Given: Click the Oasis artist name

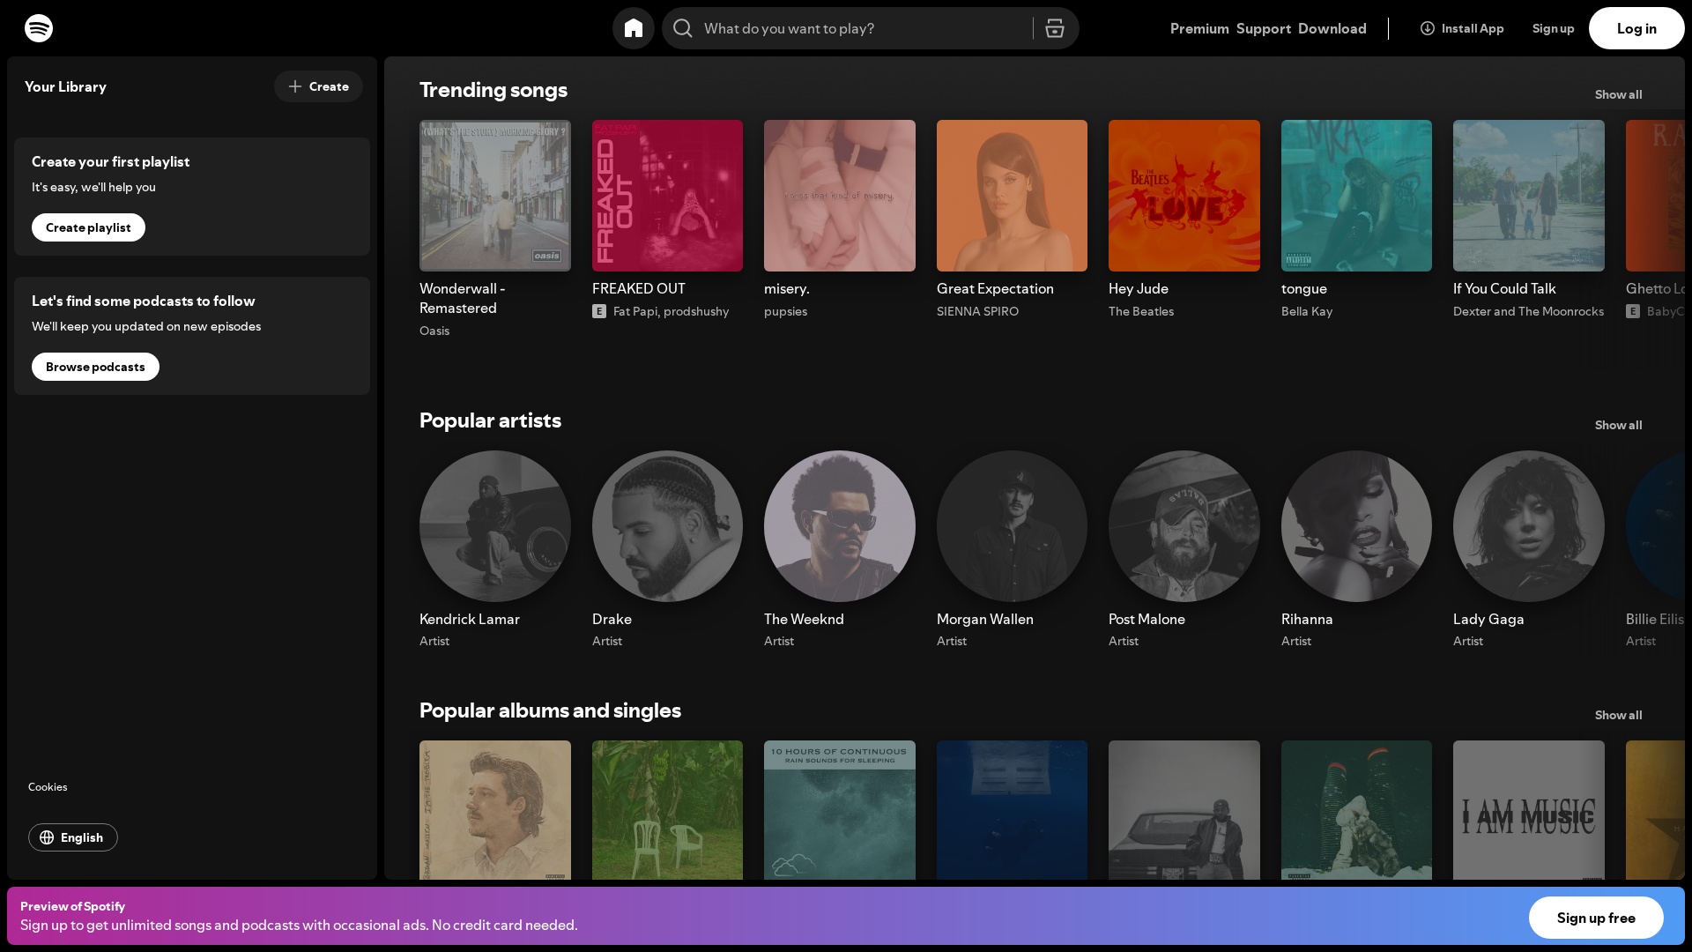Looking at the screenshot, I should [434, 331].
